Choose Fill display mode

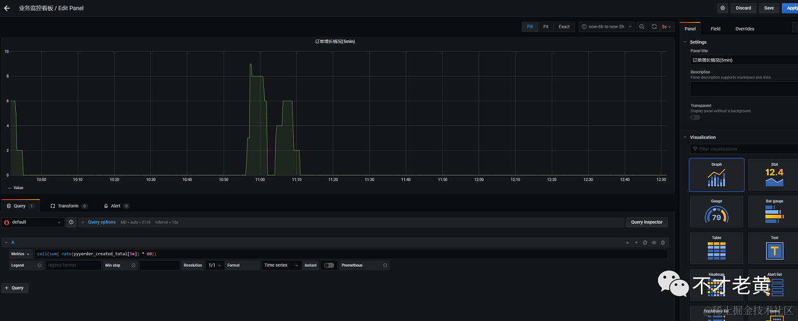coord(530,27)
